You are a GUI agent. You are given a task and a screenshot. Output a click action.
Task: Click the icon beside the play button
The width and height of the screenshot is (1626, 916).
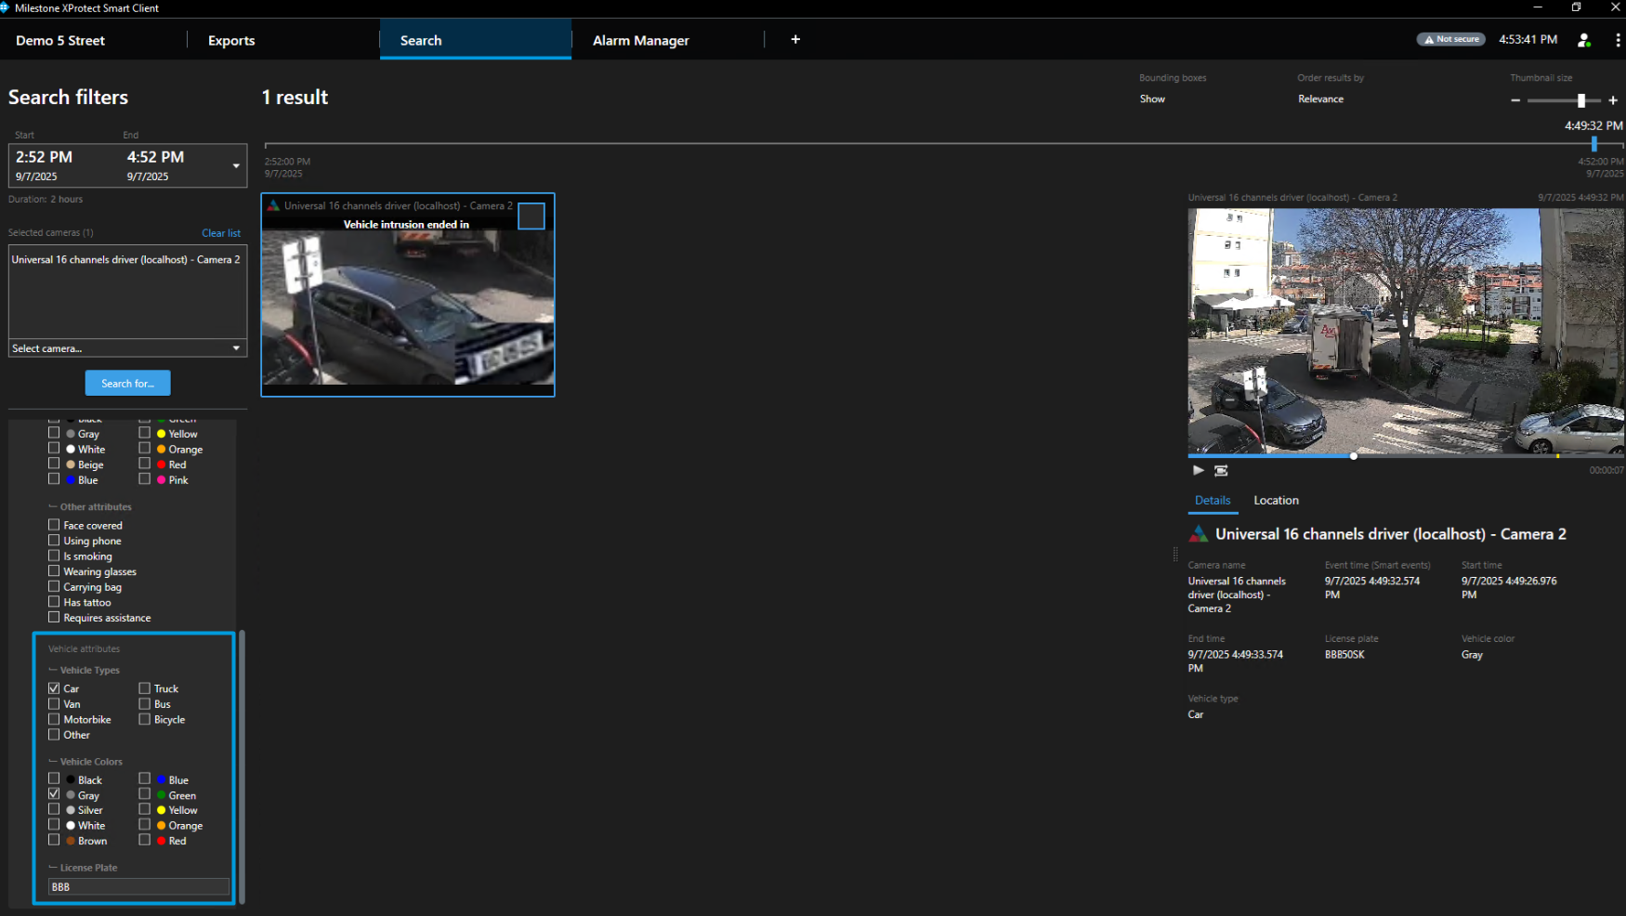[x=1221, y=470]
